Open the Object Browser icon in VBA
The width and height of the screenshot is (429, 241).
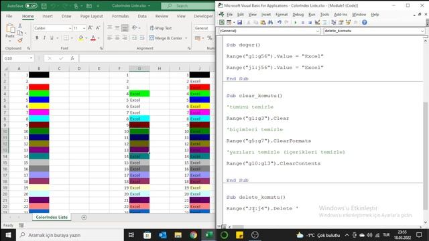click(348, 22)
